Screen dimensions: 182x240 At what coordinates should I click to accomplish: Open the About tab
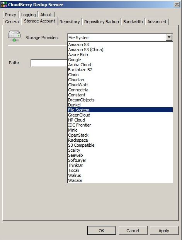pos(46,15)
